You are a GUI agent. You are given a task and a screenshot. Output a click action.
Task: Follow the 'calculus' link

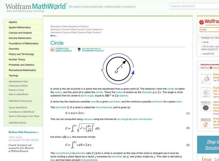[88, 119]
